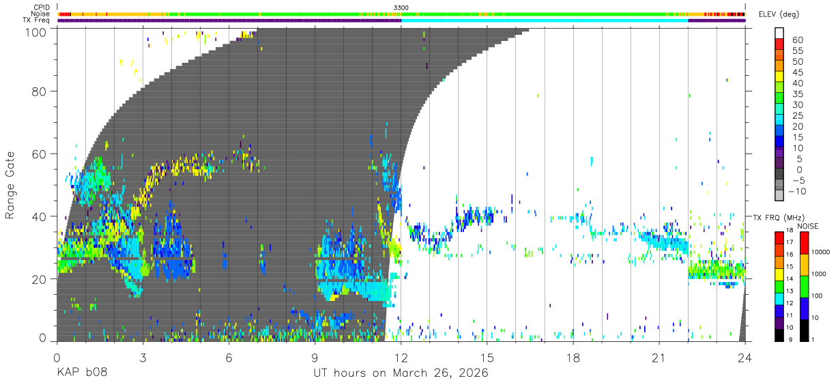Pick red segment of NOISE color bar
Viewport: 838px width, 387px height.
[806, 242]
